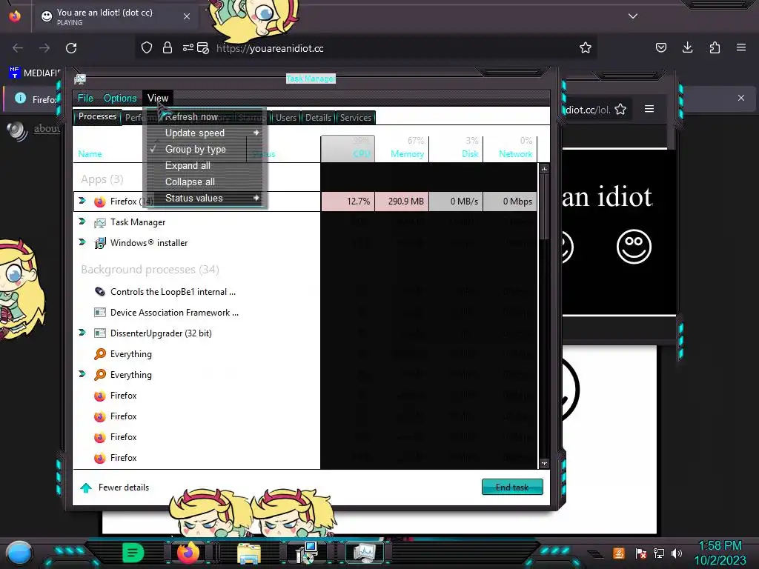The width and height of the screenshot is (759, 569).
Task: Open the Action Center flag tray icon
Action: (x=640, y=553)
